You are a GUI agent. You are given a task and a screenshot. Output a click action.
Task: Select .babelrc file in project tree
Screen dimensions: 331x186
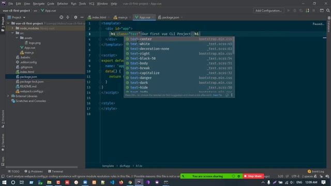(23, 57)
